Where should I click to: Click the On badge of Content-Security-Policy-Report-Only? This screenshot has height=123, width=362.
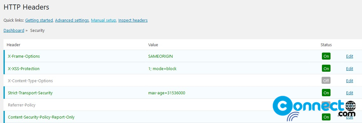(326, 117)
